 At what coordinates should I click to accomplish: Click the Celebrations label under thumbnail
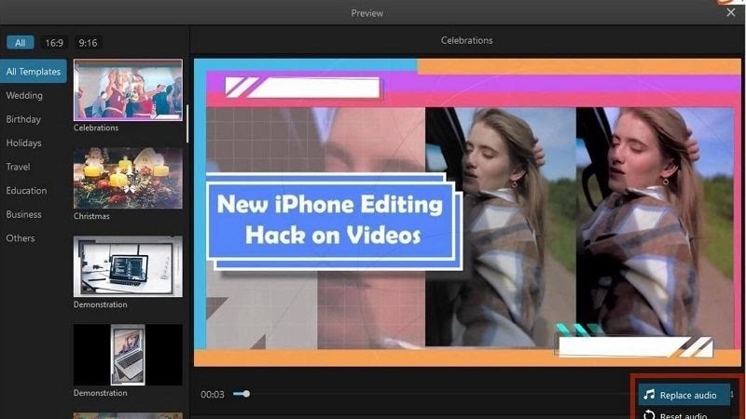pyautogui.click(x=96, y=128)
